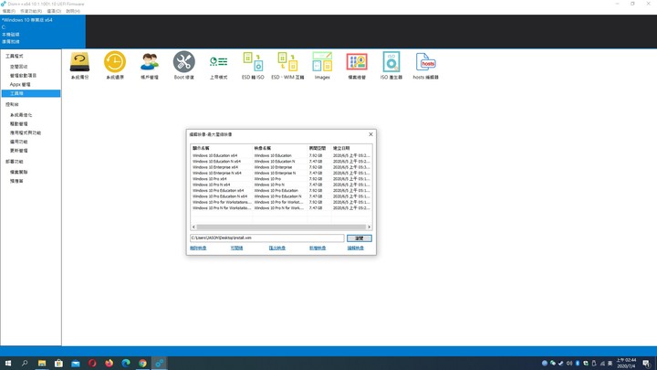
Task: Launch Opera browser from taskbar
Action: coord(92,364)
